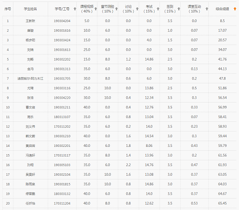Screen dimensions: 239x210
Task: Sort by 签到 (15%) arrow icon
Action: click(179, 9)
